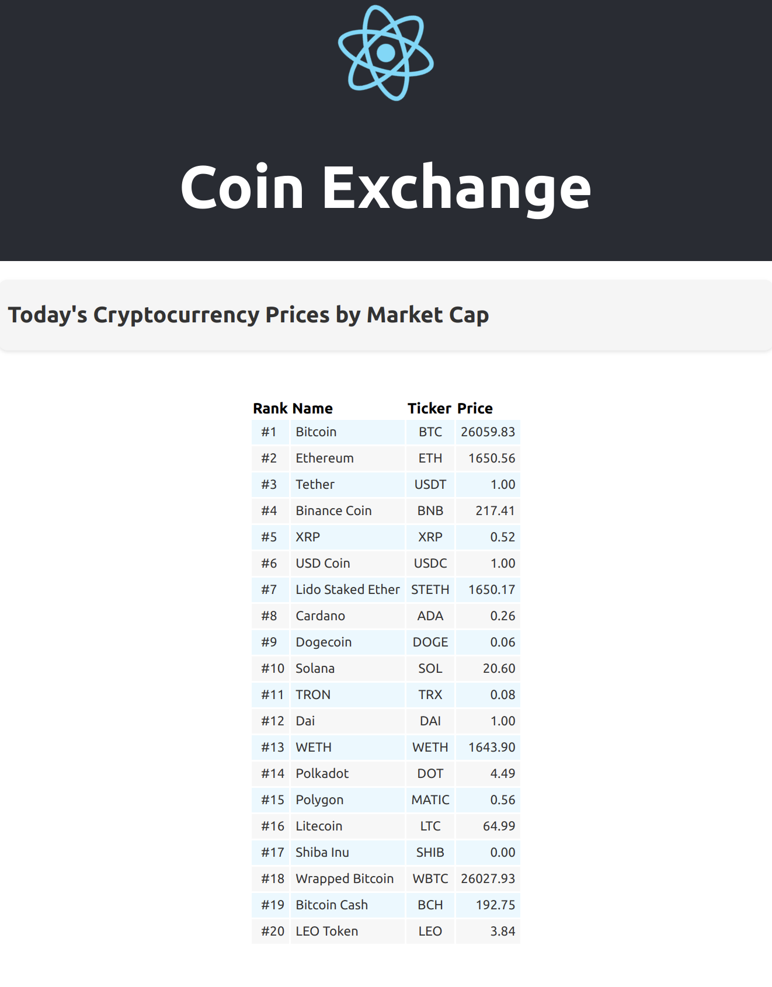
Task: Click the ETH ticker cell
Action: (430, 458)
